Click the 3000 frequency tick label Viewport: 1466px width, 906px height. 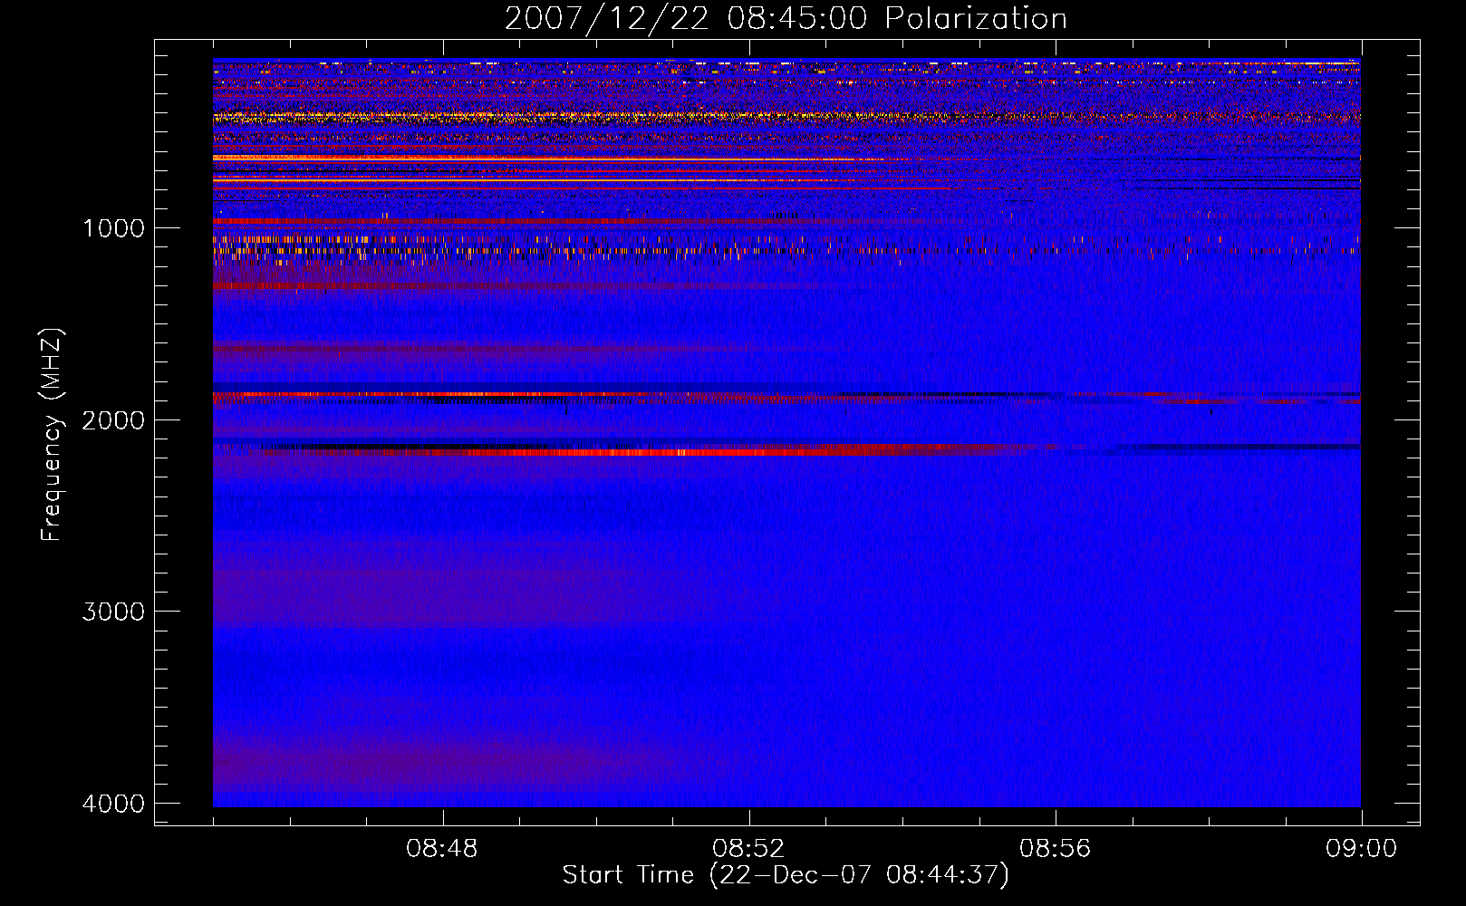pos(113,612)
